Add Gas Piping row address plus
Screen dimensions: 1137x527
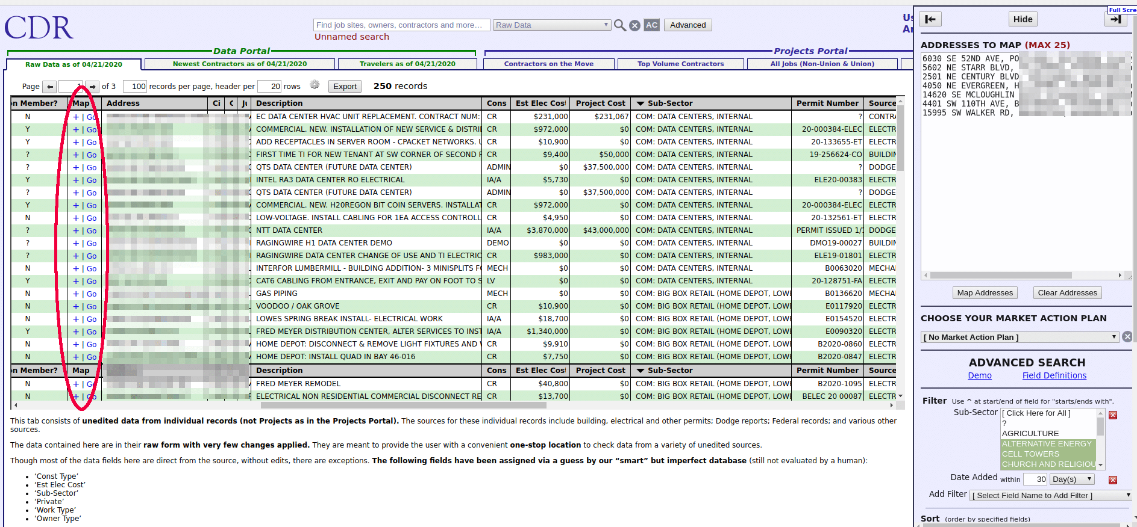pos(76,294)
